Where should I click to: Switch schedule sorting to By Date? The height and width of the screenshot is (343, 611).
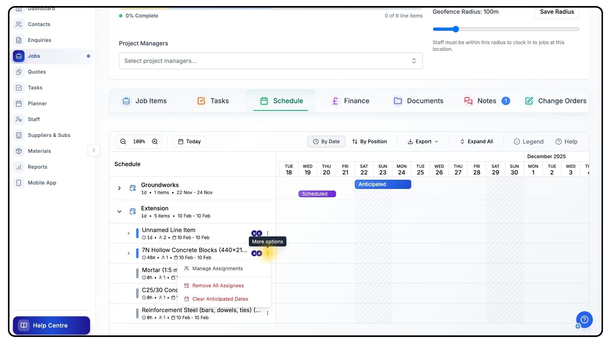[326, 142]
